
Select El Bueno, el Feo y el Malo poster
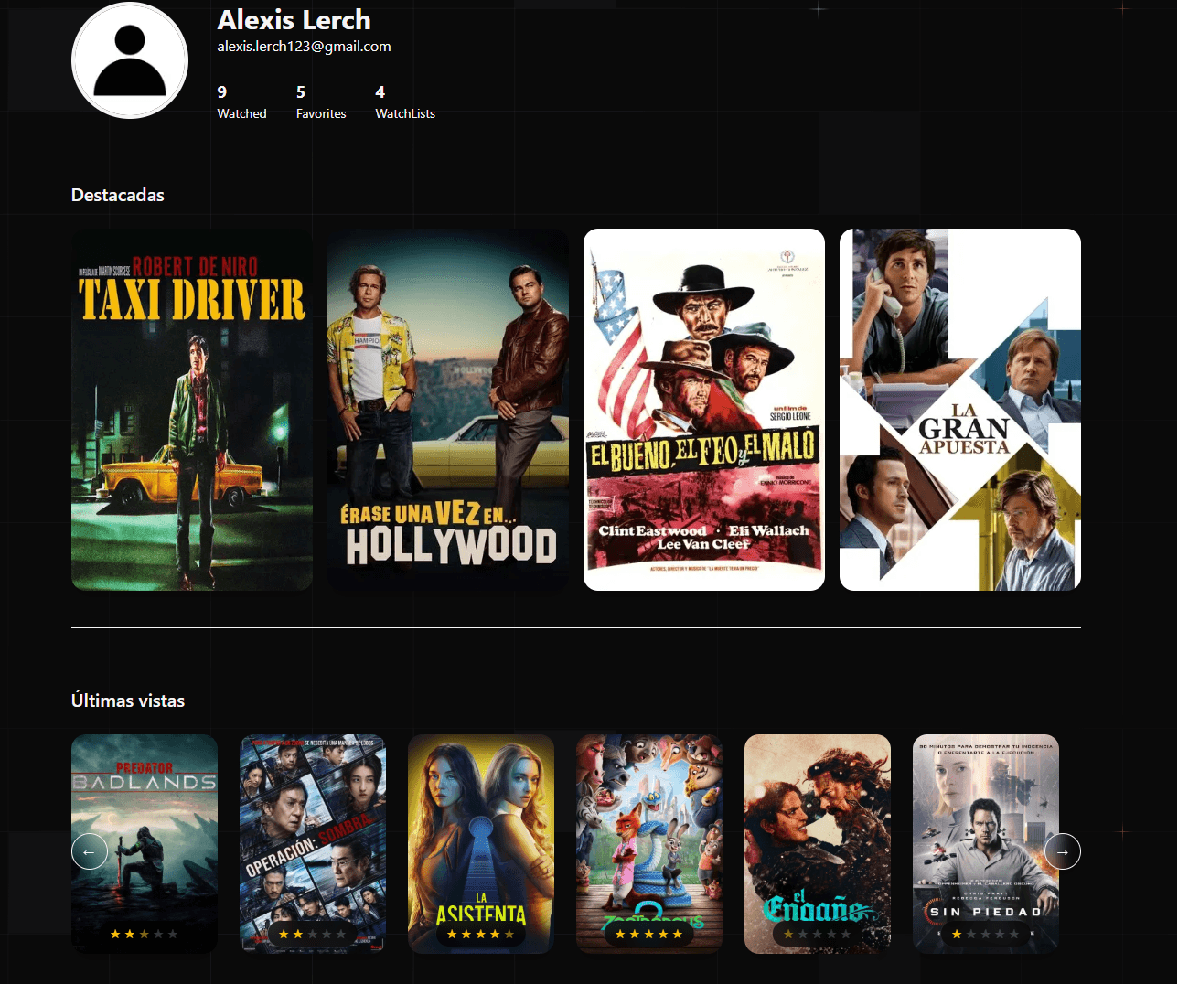(x=704, y=410)
